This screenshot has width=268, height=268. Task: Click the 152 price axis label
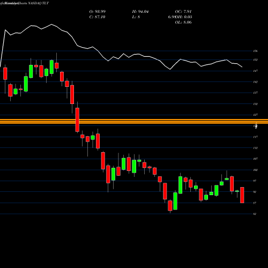(255, 60)
